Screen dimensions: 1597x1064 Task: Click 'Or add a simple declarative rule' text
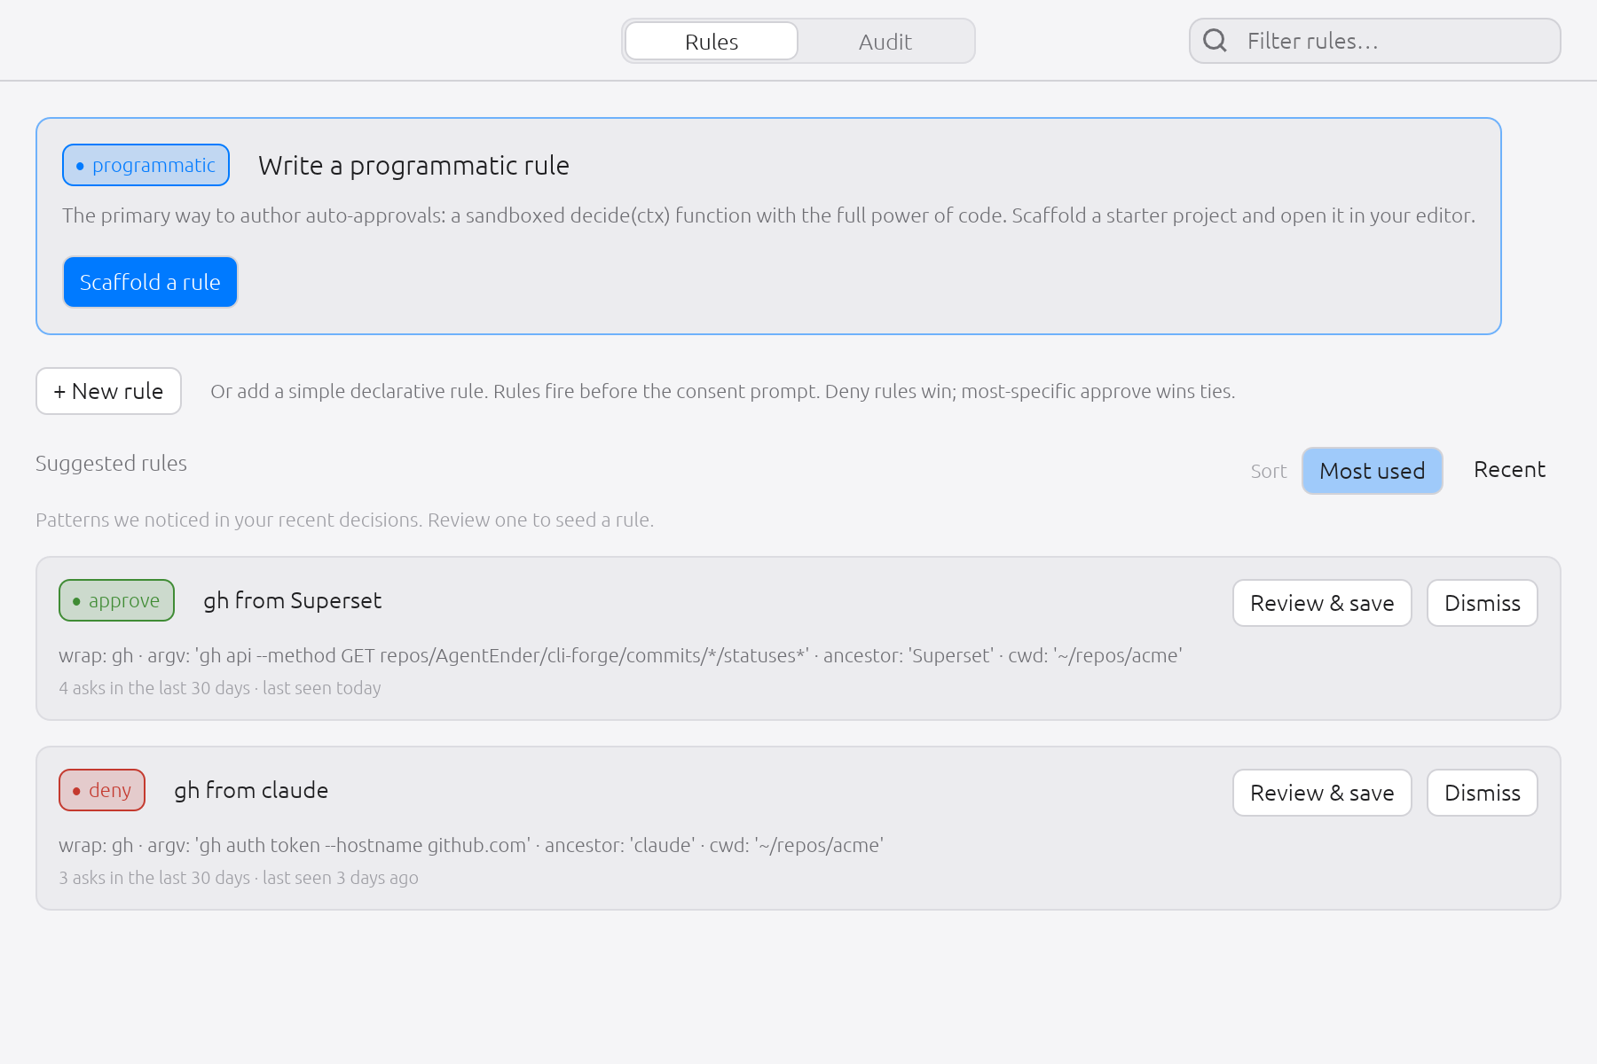coord(349,391)
